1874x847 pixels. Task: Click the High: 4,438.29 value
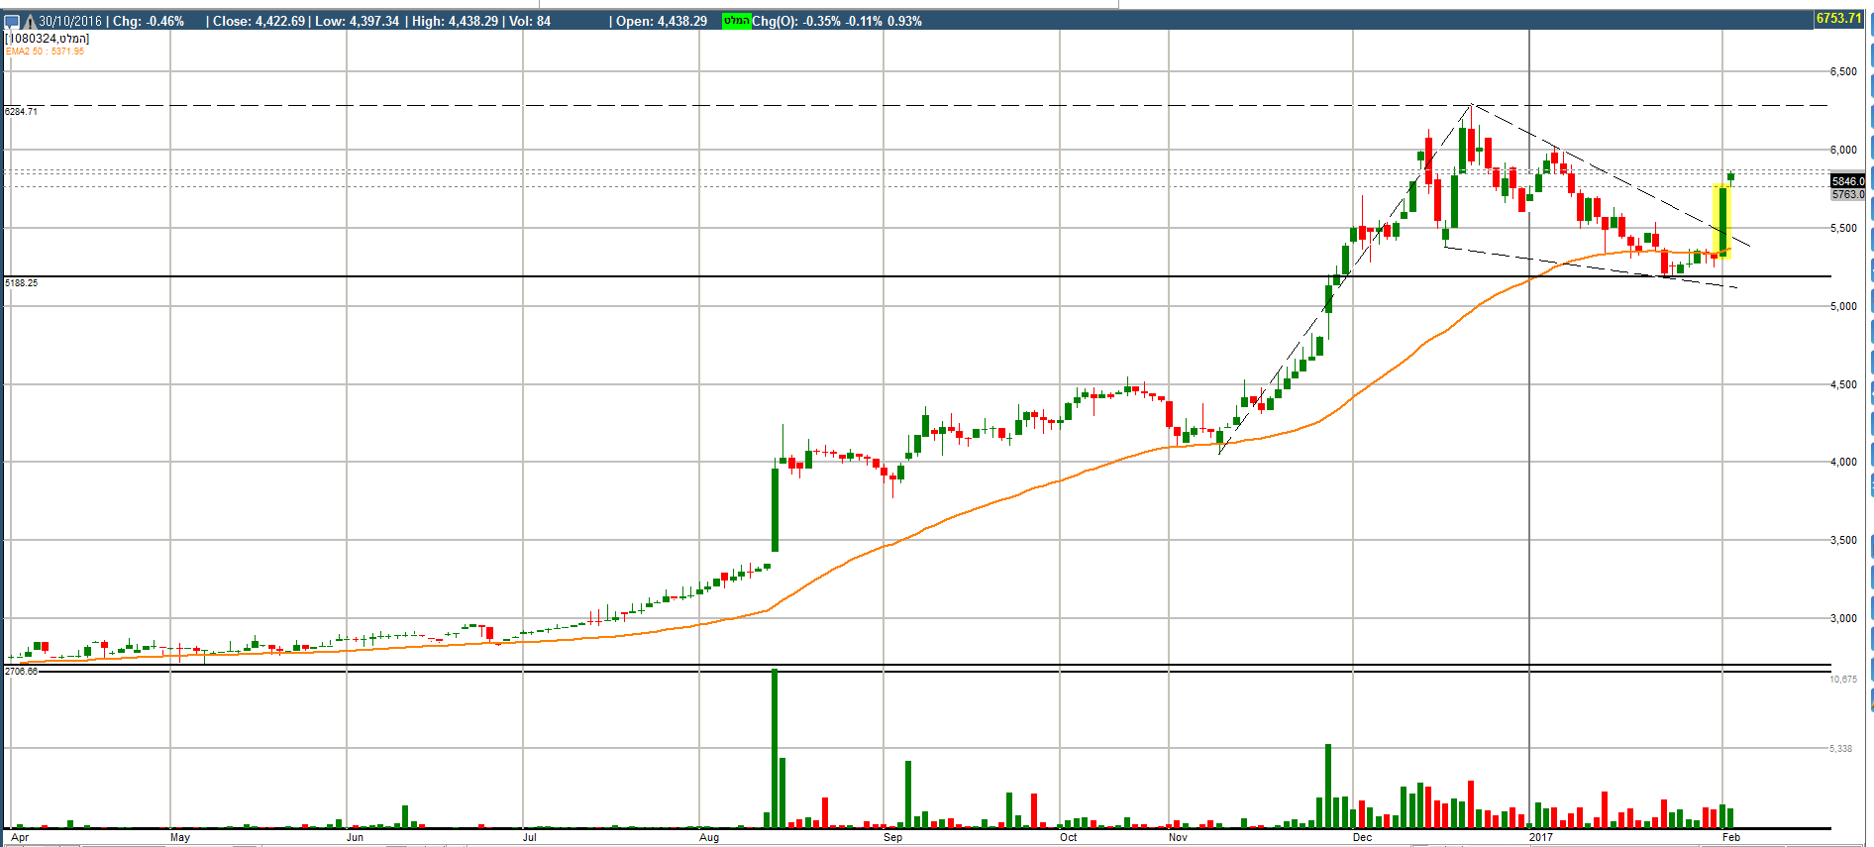tap(456, 21)
